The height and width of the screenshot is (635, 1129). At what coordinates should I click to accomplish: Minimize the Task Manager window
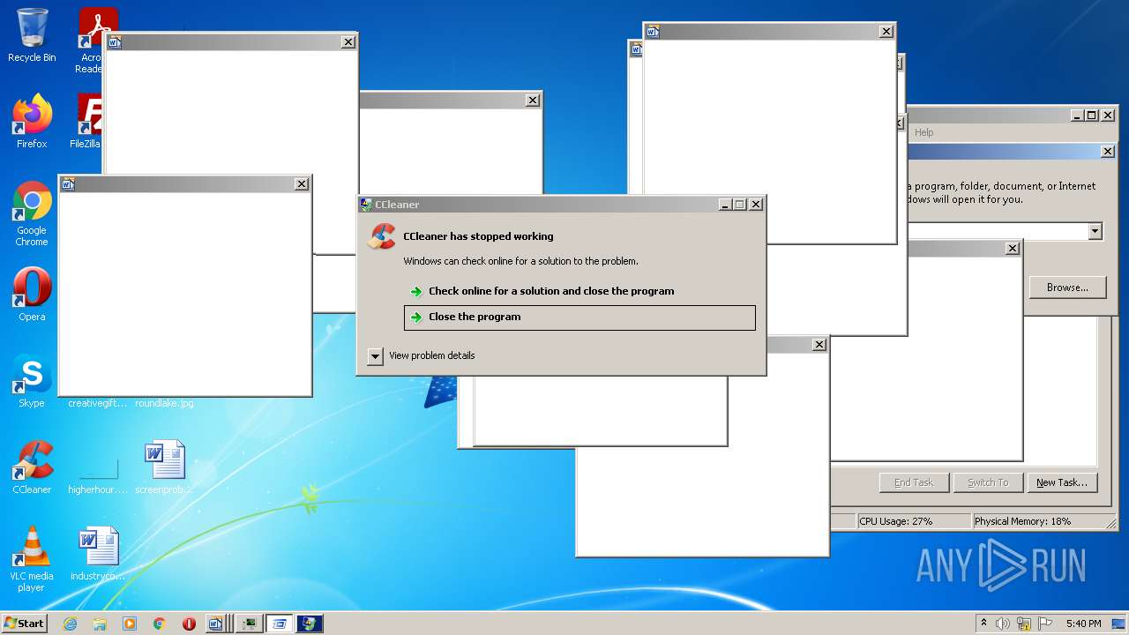tap(1078, 116)
